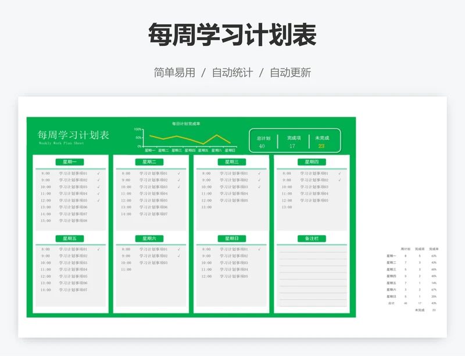The width and height of the screenshot is (465, 356).
Task: Click the 自动更新 tagline text
Action: pyautogui.click(x=290, y=73)
